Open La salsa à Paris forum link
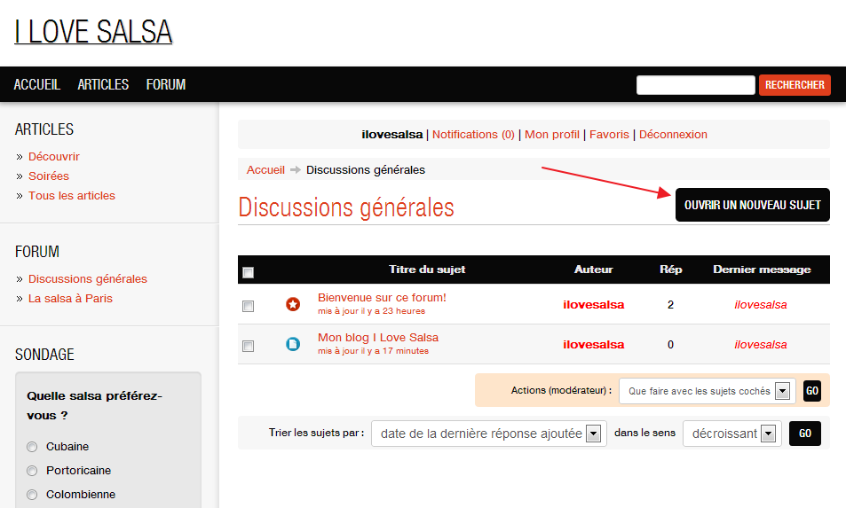Viewport: 846px width, 508px height. click(x=70, y=299)
